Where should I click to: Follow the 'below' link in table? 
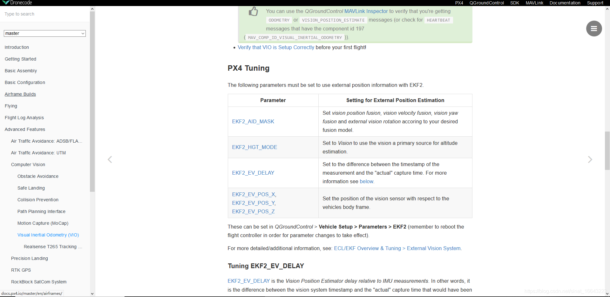coord(367,181)
